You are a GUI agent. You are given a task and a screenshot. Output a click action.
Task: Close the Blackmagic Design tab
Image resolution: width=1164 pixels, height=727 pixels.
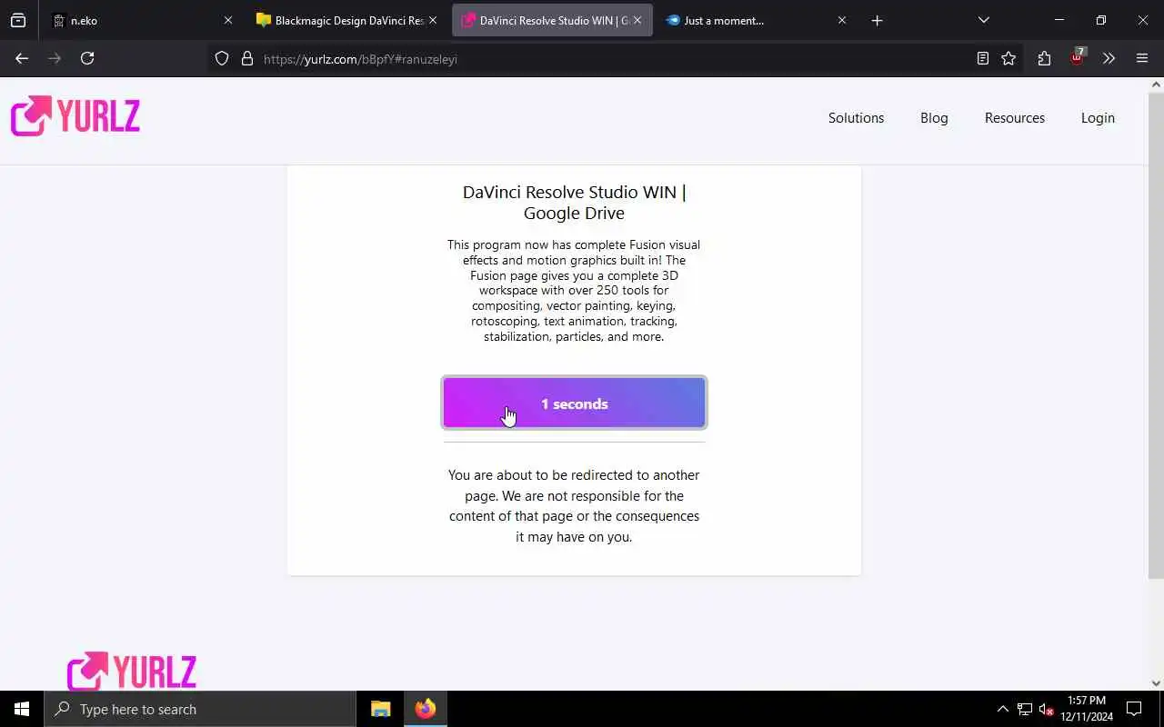tap(432, 20)
